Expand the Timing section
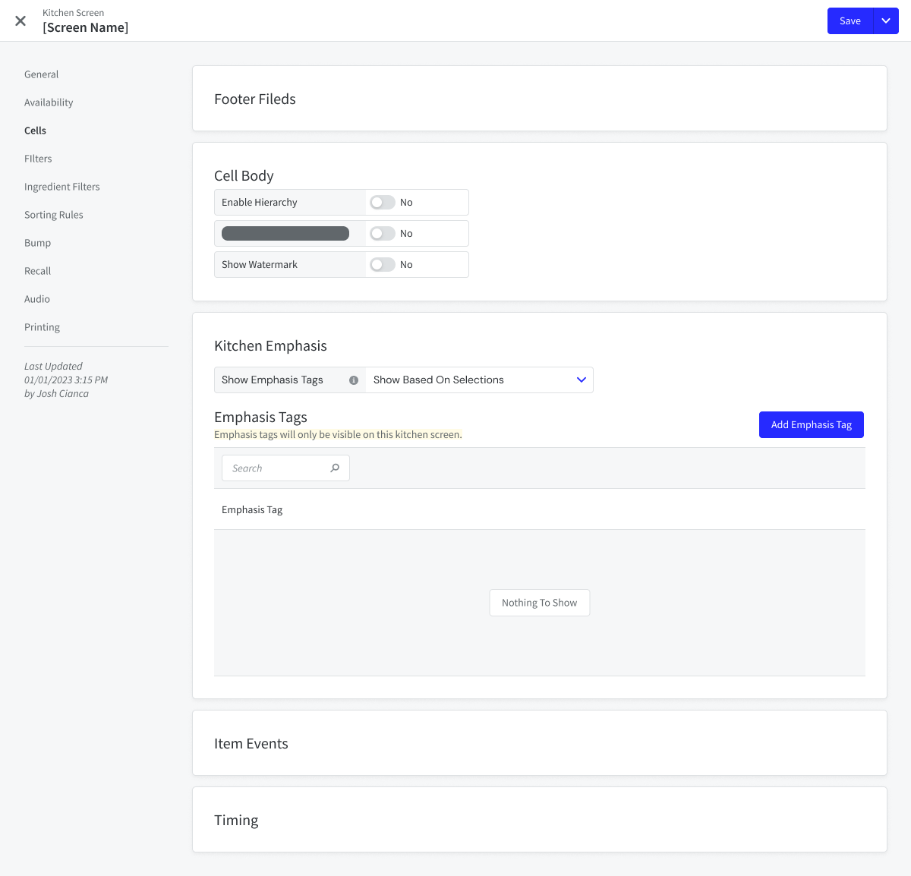This screenshot has height=876, width=911. [236, 821]
